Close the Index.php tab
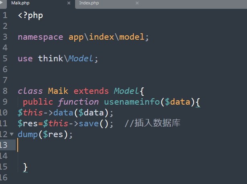247x184 pixels. pyautogui.click(x=137, y=3)
